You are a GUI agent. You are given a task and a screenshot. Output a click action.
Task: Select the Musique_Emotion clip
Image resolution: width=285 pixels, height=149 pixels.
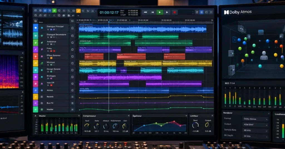[98, 63]
